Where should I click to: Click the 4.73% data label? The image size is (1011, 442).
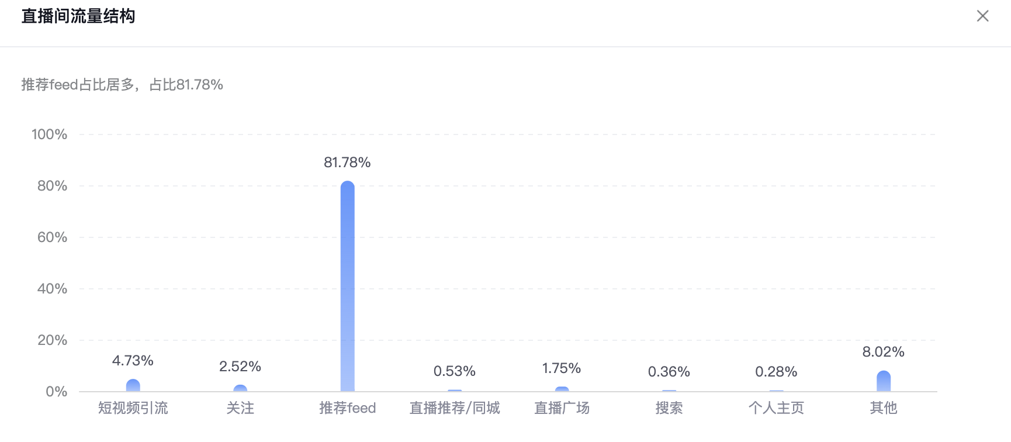click(133, 361)
